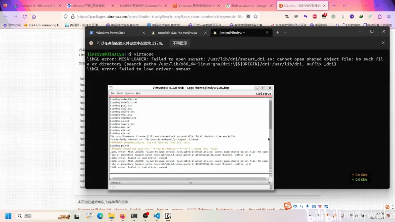Image resolution: width=395 pixels, height=222 pixels.
Task: Go forward in the browser
Action: point(15,17)
